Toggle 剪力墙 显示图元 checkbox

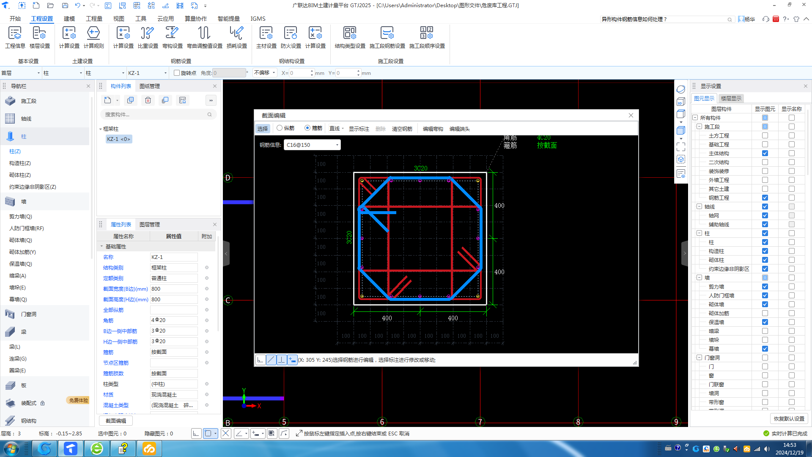click(x=765, y=286)
